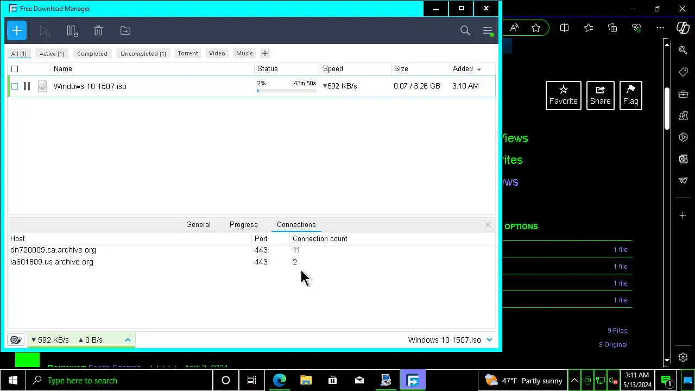Select host dn720005.ca.archive.org row
This screenshot has height=391, width=695.
[251, 250]
